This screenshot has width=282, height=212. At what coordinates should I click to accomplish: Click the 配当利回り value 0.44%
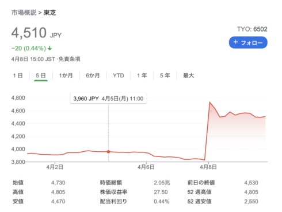click(162, 202)
